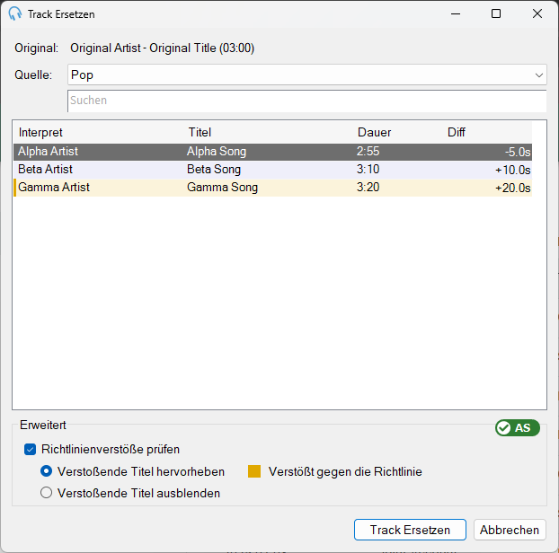
Task: Click the green AS status badge
Action: pyautogui.click(x=518, y=427)
